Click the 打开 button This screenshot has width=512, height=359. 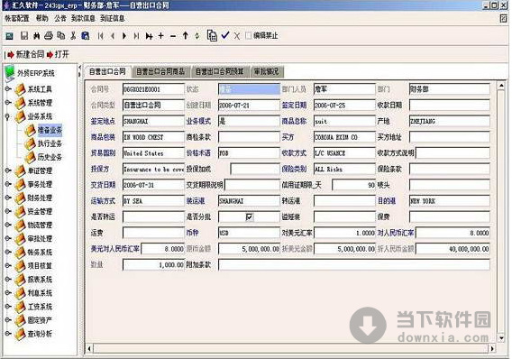[58, 54]
